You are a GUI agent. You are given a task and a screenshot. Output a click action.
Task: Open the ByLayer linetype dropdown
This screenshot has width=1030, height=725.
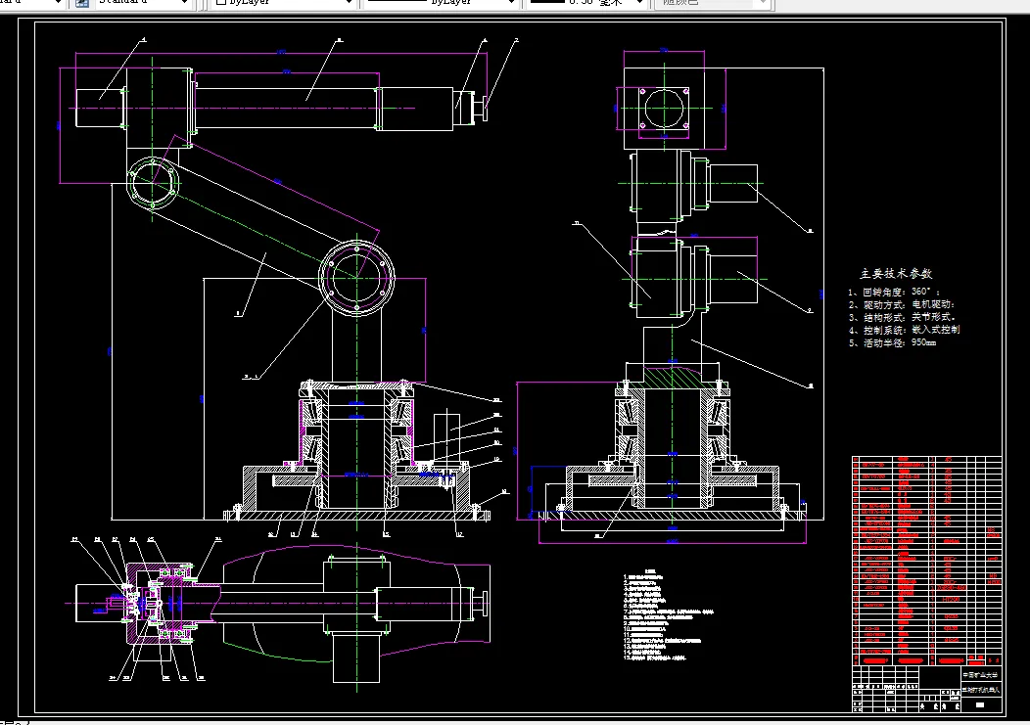click(x=441, y=3)
